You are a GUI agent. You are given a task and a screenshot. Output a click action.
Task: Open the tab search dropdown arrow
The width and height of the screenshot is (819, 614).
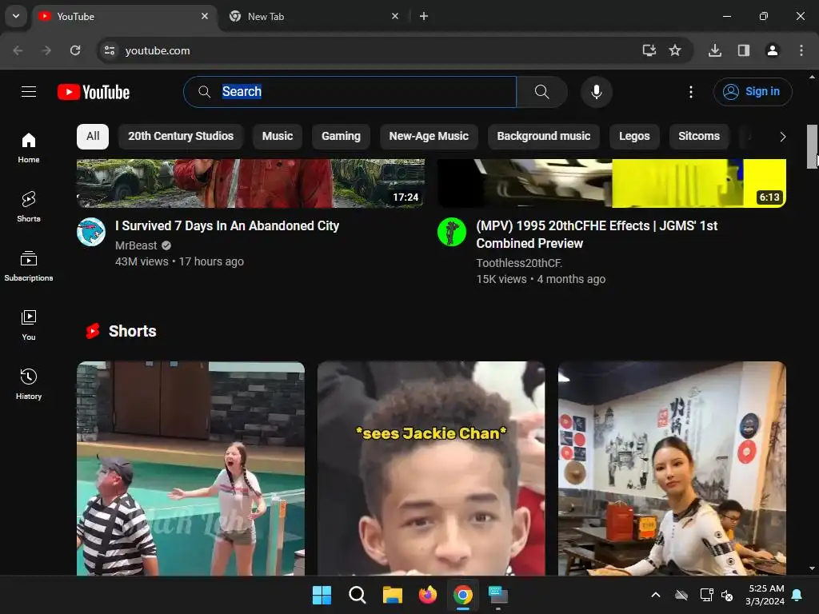point(16,16)
